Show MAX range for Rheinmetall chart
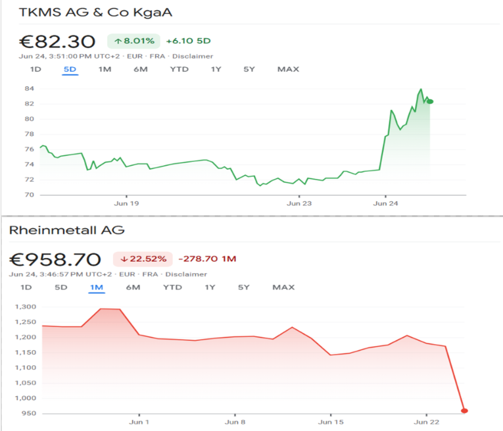The height and width of the screenshot is (431, 503). [x=283, y=288]
